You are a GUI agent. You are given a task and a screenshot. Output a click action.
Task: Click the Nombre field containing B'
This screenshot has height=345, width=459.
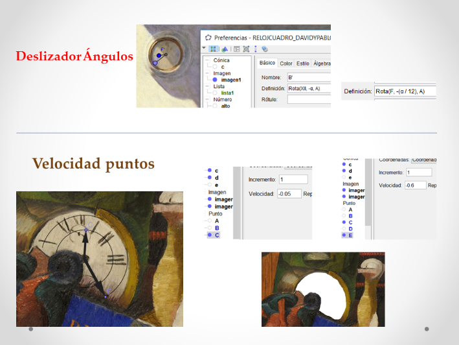pos(309,77)
